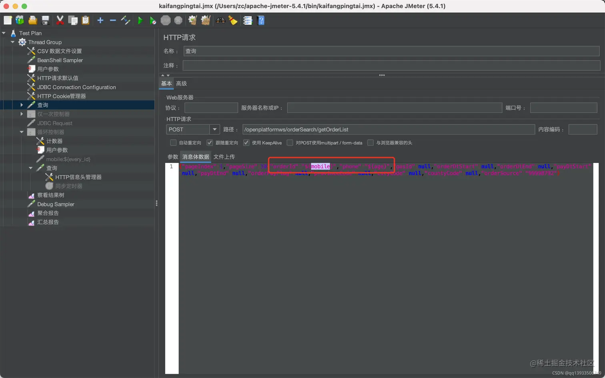Collapse the nested 查询 node arrow
The height and width of the screenshot is (378, 605).
tap(31, 168)
